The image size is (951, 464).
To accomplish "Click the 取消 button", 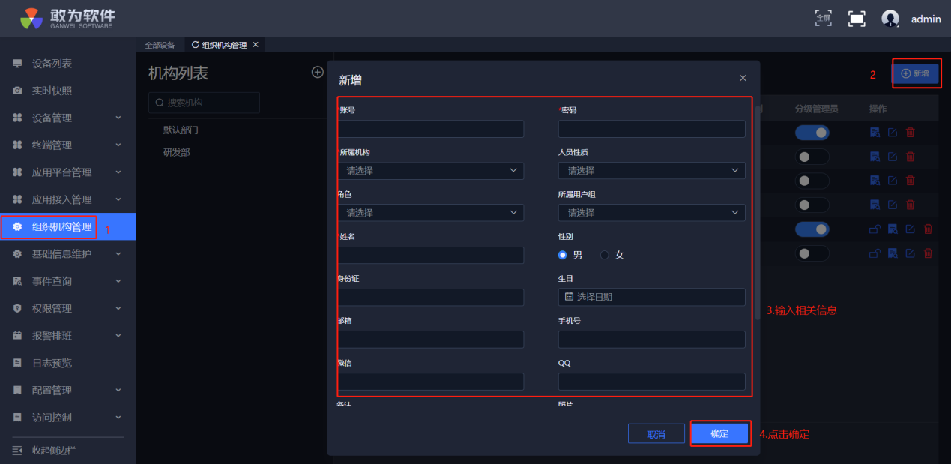I will 656,433.
